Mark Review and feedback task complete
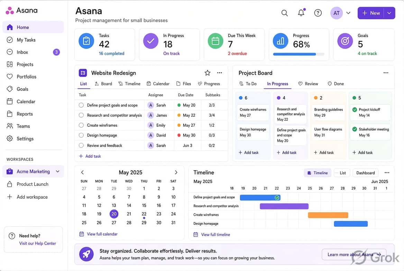Screen dimensions: 404x271 click(81, 145)
